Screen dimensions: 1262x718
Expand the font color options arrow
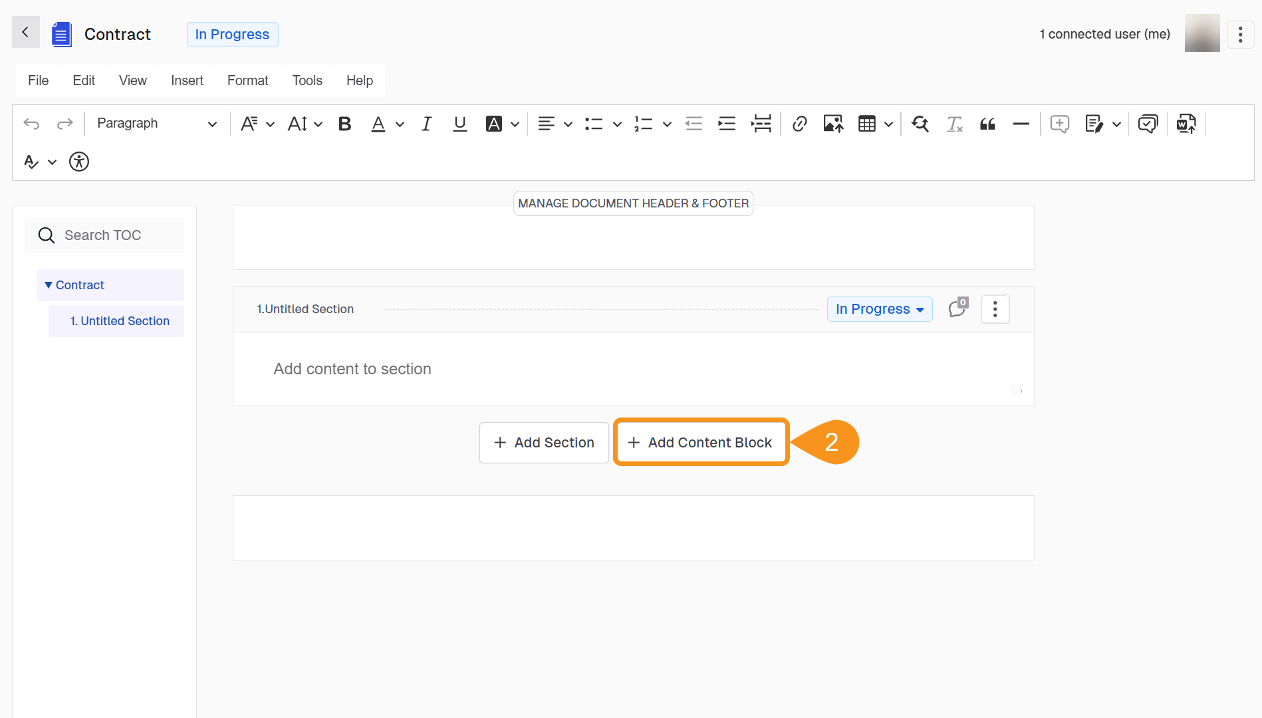point(400,124)
